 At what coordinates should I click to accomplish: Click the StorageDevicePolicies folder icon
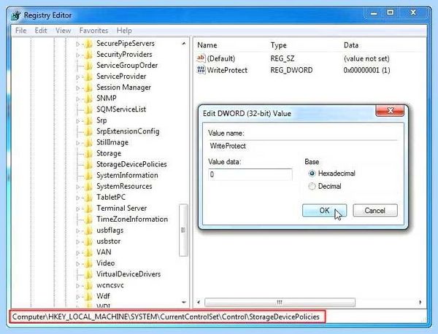(88, 164)
